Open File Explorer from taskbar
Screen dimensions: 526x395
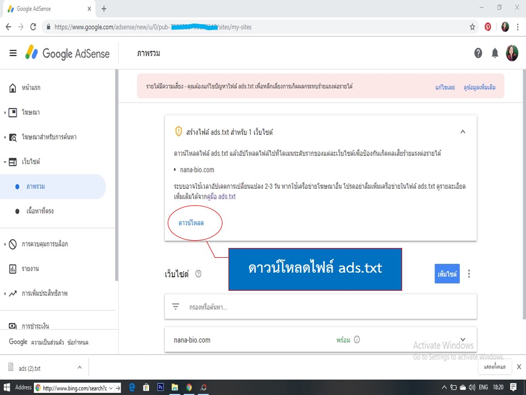pos(175,388)
